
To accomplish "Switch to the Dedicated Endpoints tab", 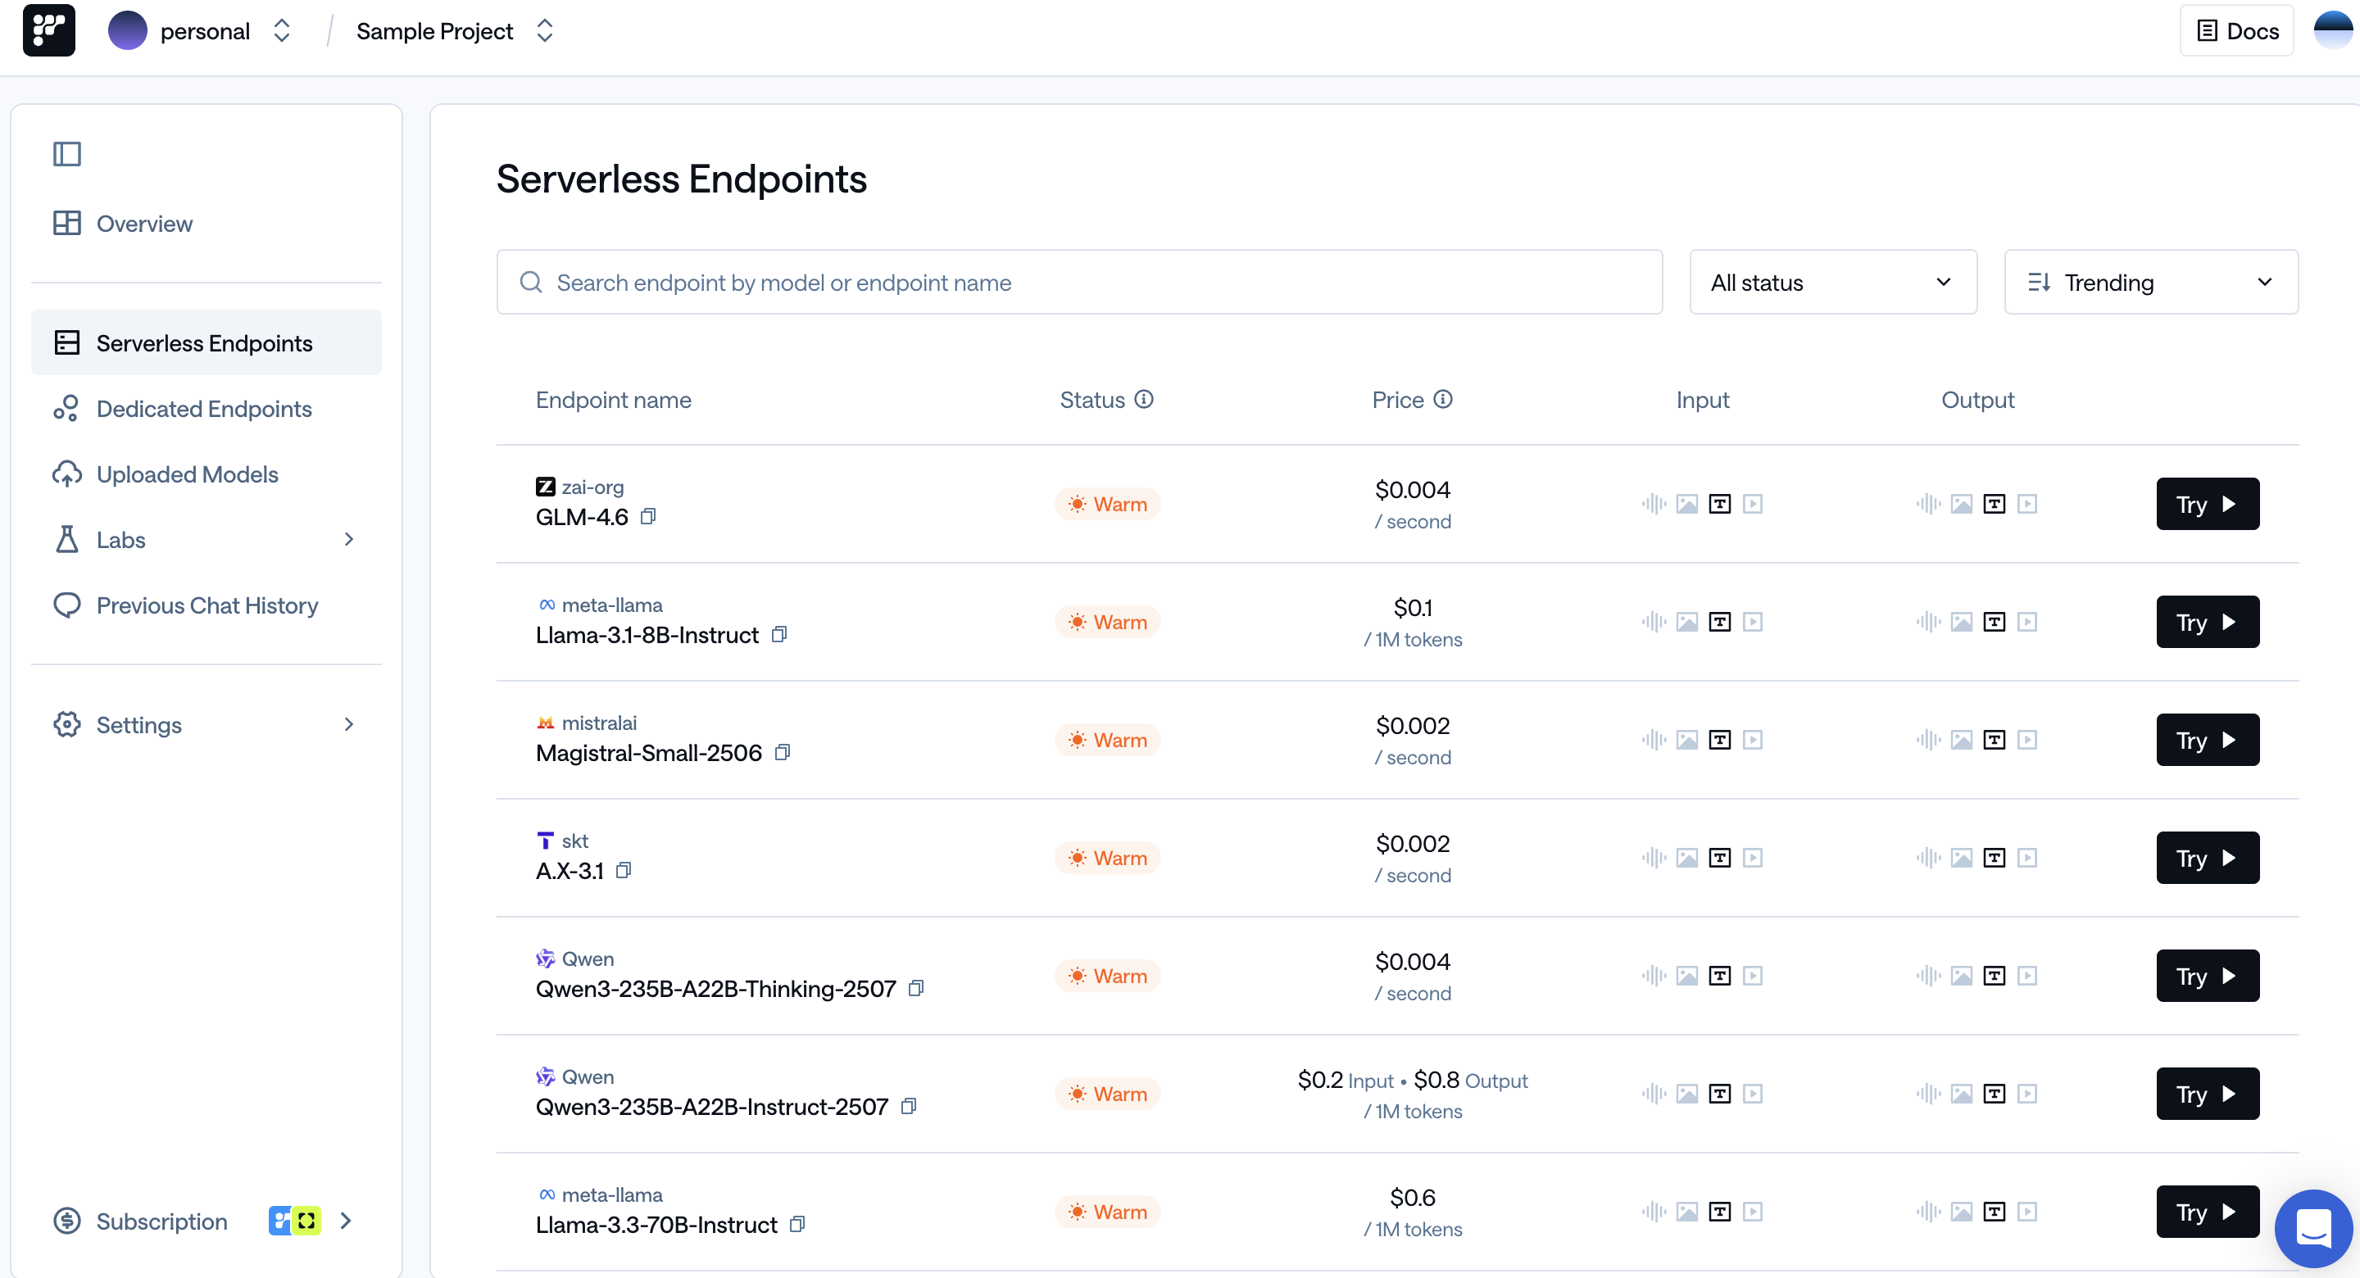I will [x=204, y=408].
